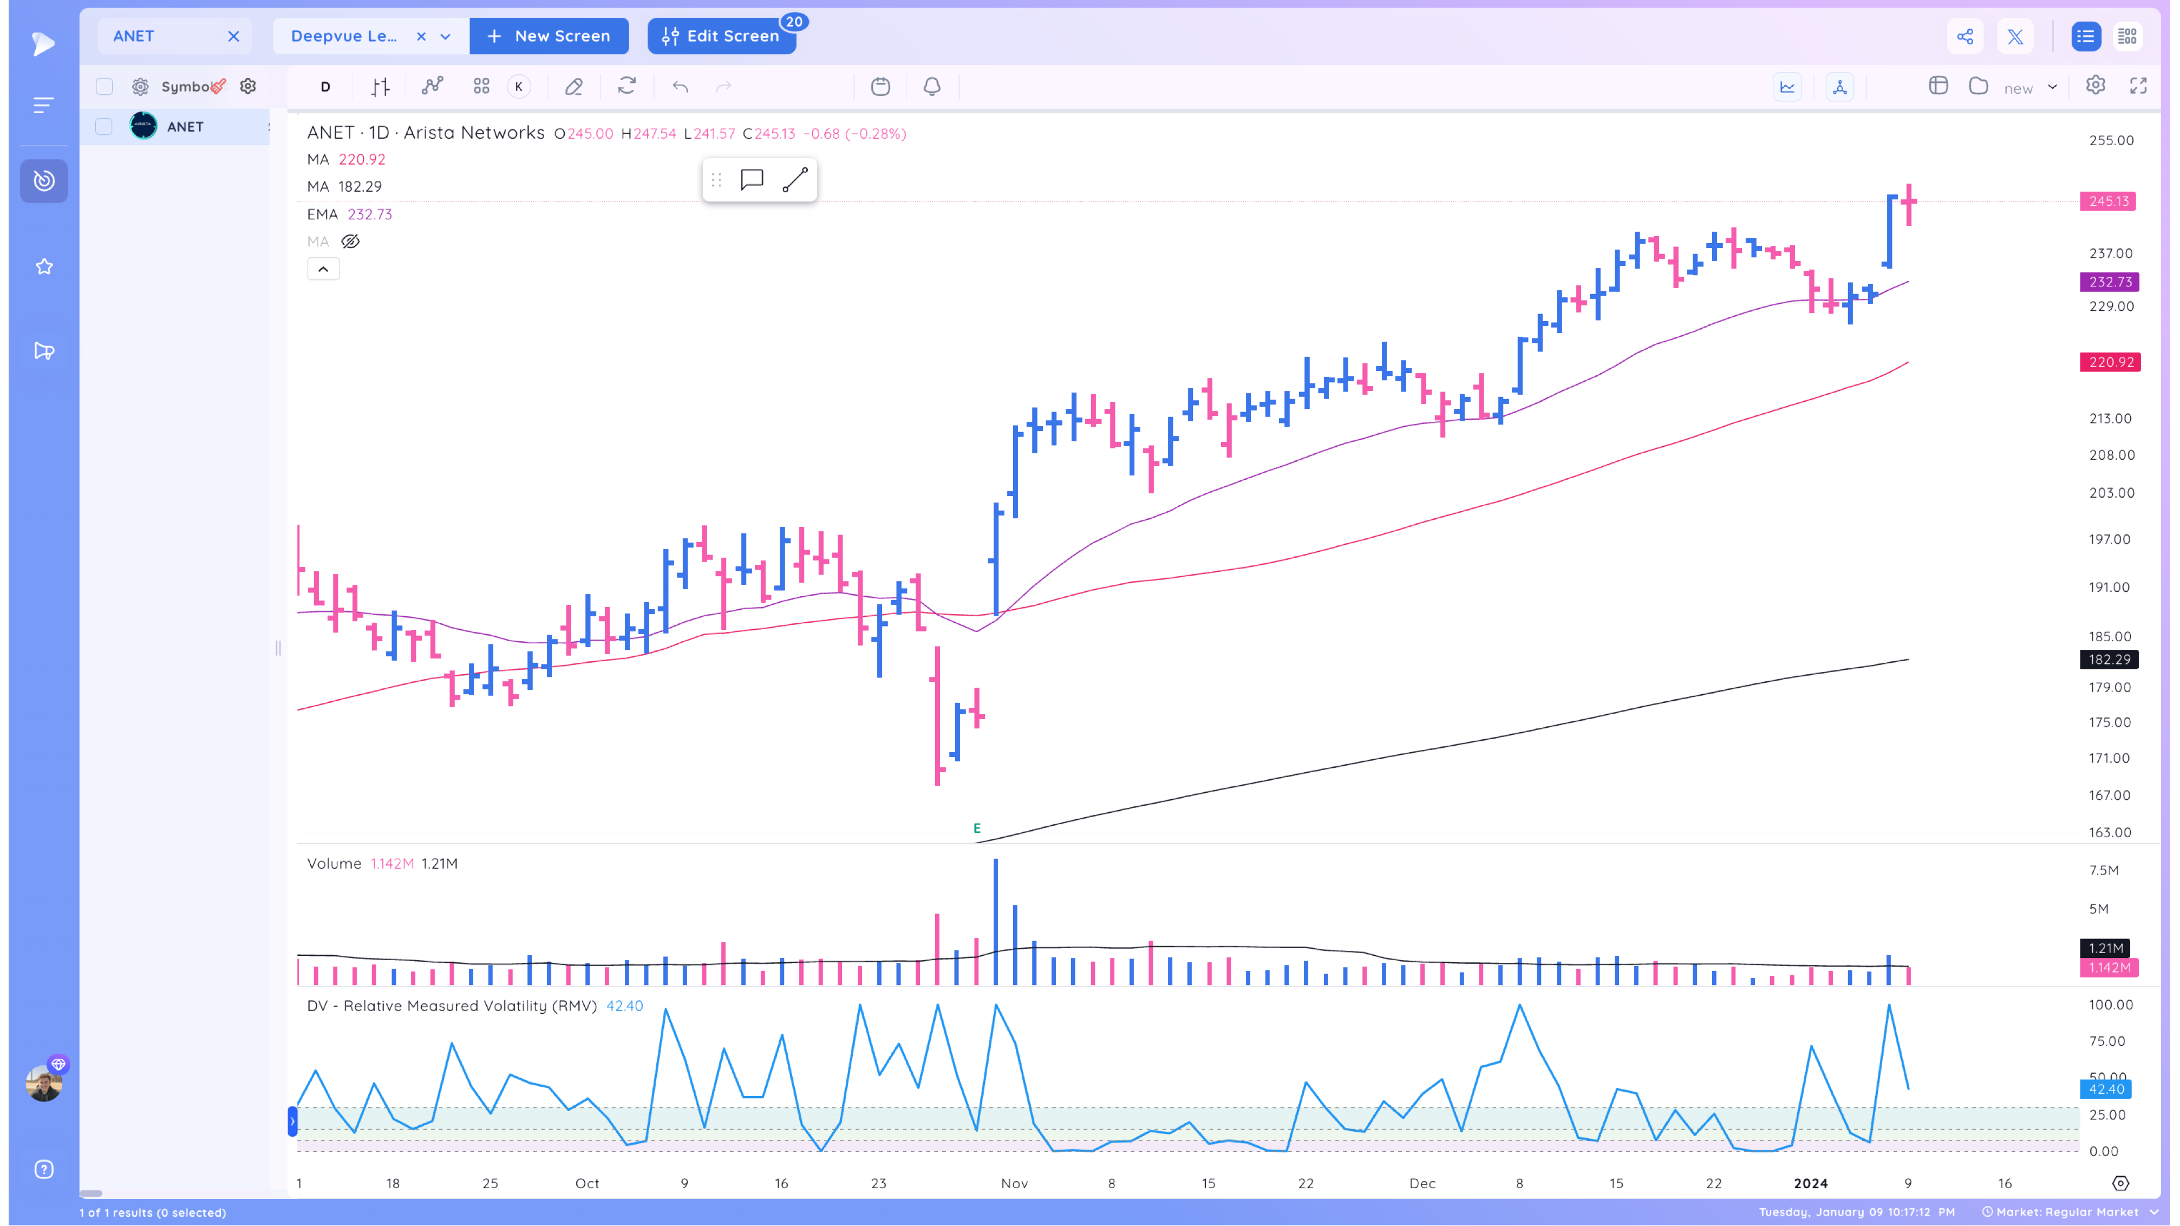The width and height of the screenshot is (2180, 1226).
Task: Collapse the indicator legend chevron
Action: click(x=323, y=269)
